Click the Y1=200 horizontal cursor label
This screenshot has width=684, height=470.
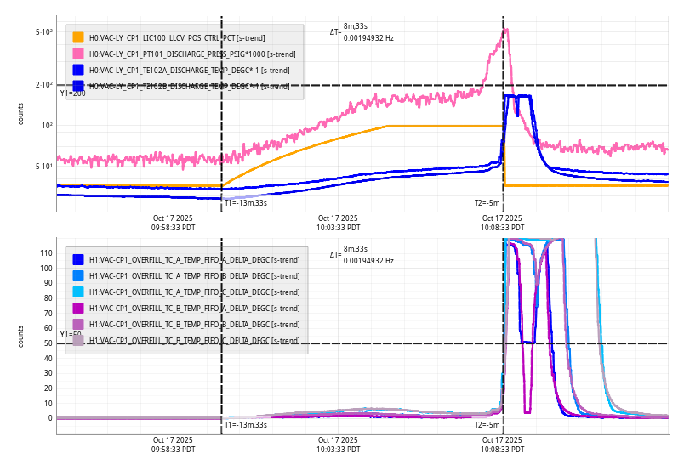coord(72,93)
